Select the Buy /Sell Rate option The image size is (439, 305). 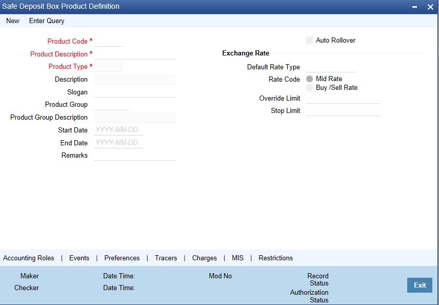point(309,87)
